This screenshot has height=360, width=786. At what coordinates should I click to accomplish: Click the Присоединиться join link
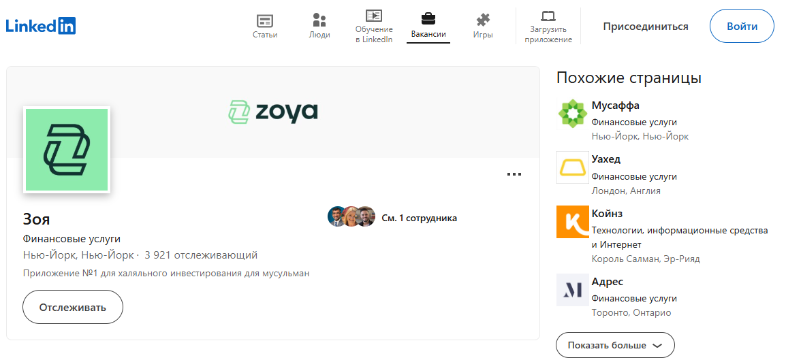point(646,27)
